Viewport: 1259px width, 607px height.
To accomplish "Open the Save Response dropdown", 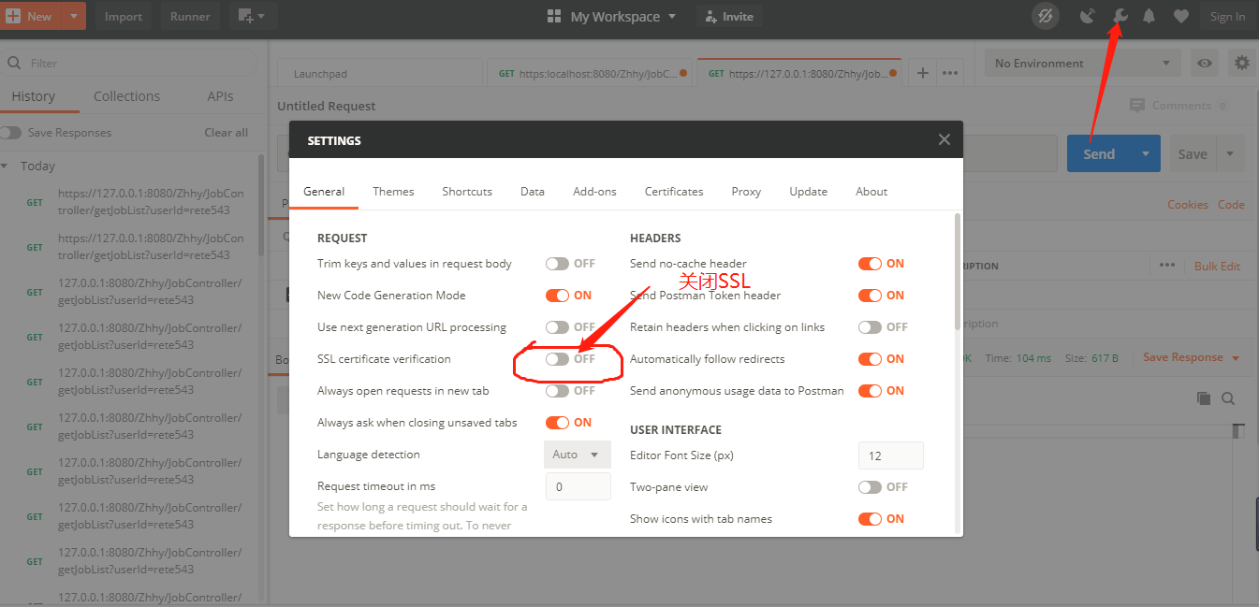I will (1191, 357).
